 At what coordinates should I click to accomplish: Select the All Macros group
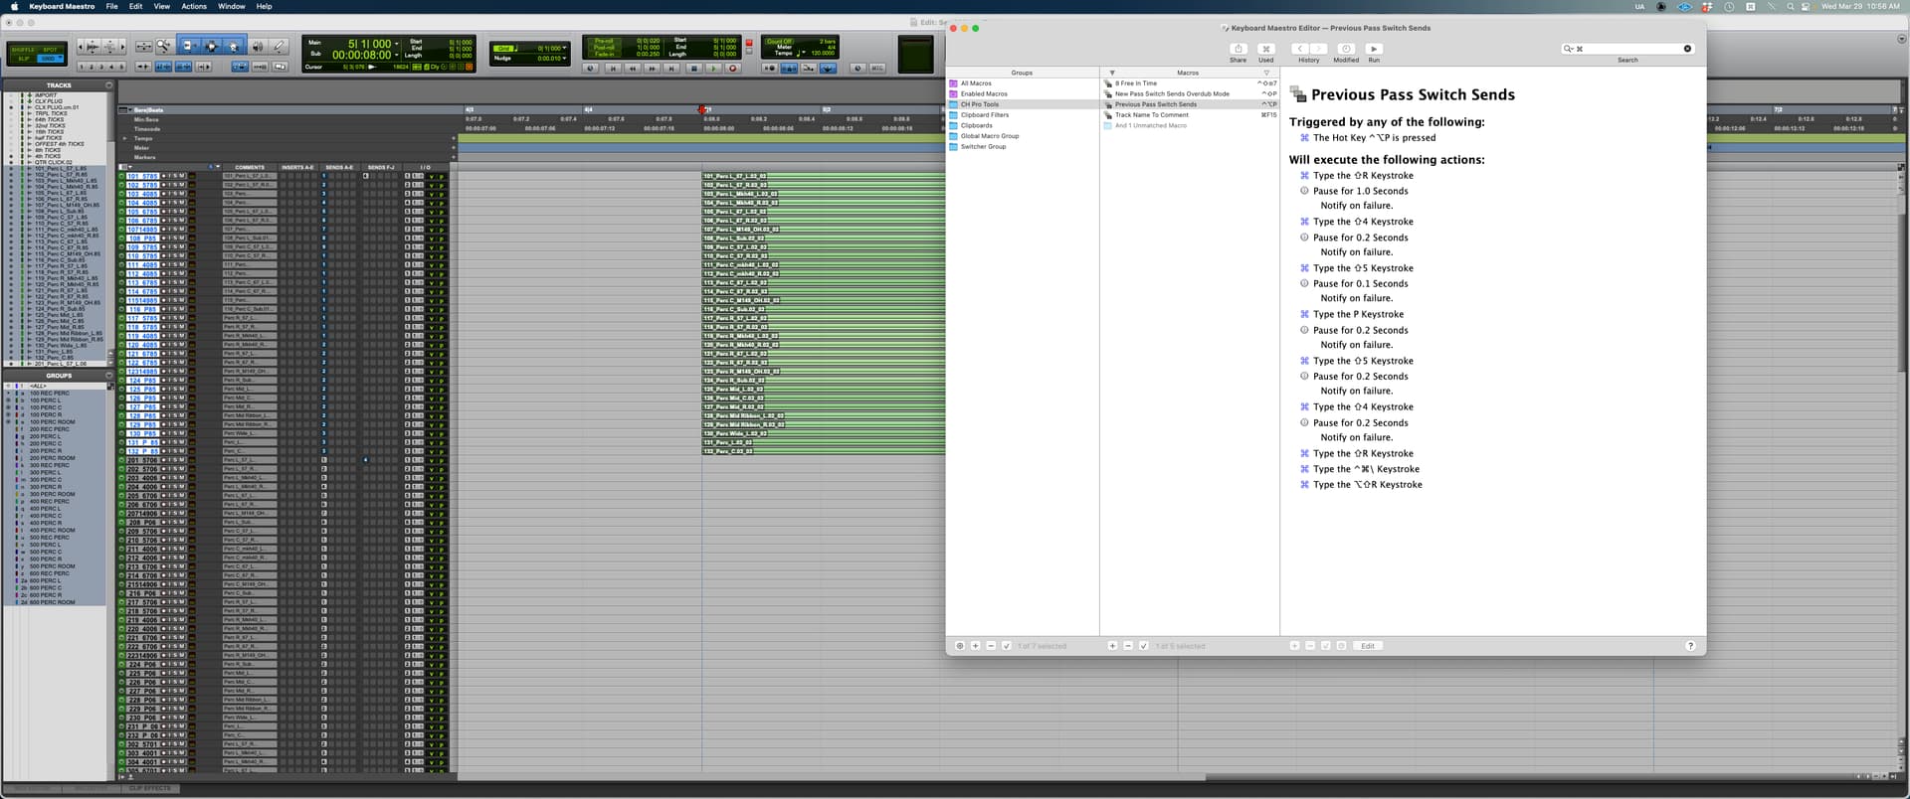[x=1023, y=83]
